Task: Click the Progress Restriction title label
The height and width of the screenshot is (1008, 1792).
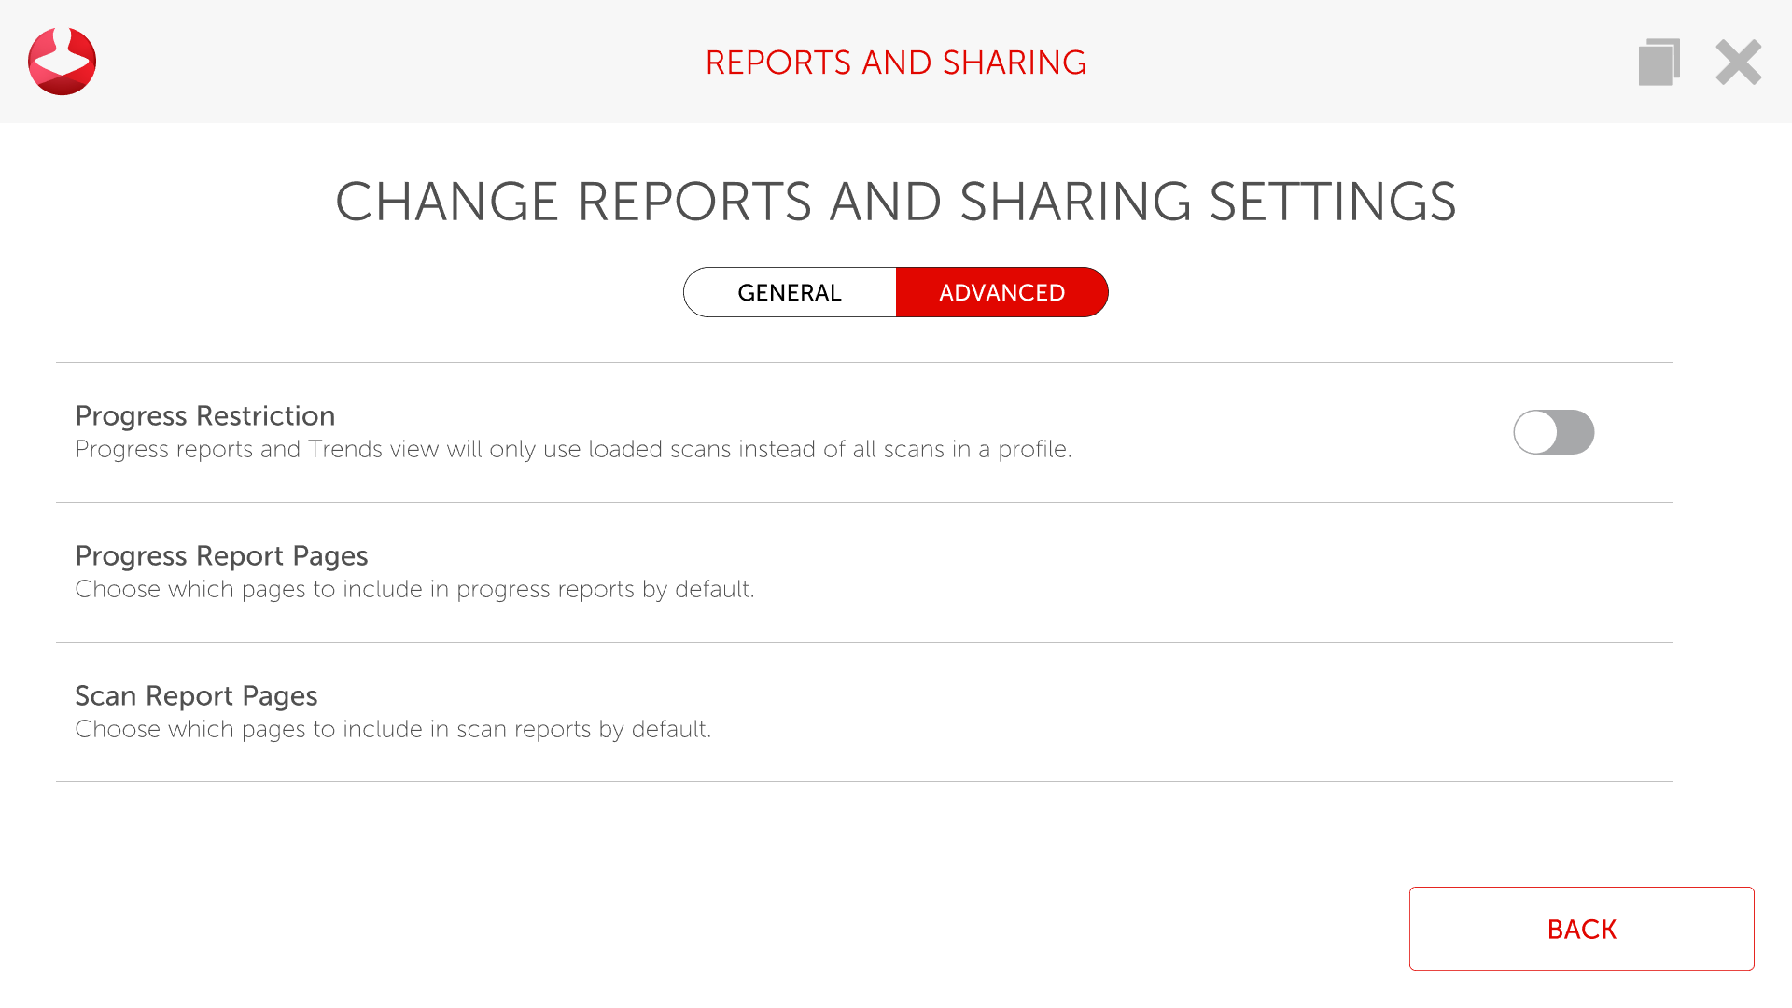Action: (204, 416)
